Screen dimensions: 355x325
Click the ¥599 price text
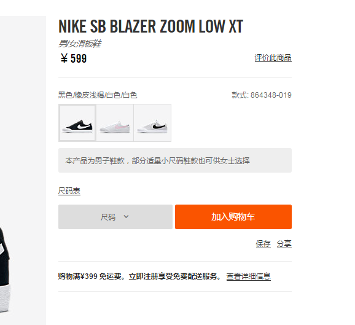coord(74,58)
